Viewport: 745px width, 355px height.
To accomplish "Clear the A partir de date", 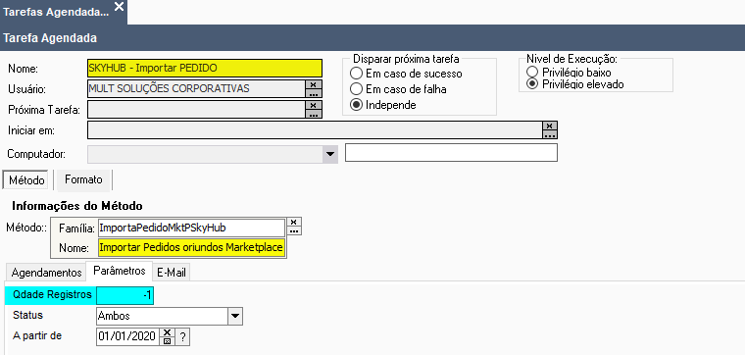I will pyautogui.click(x=167, y=332).
